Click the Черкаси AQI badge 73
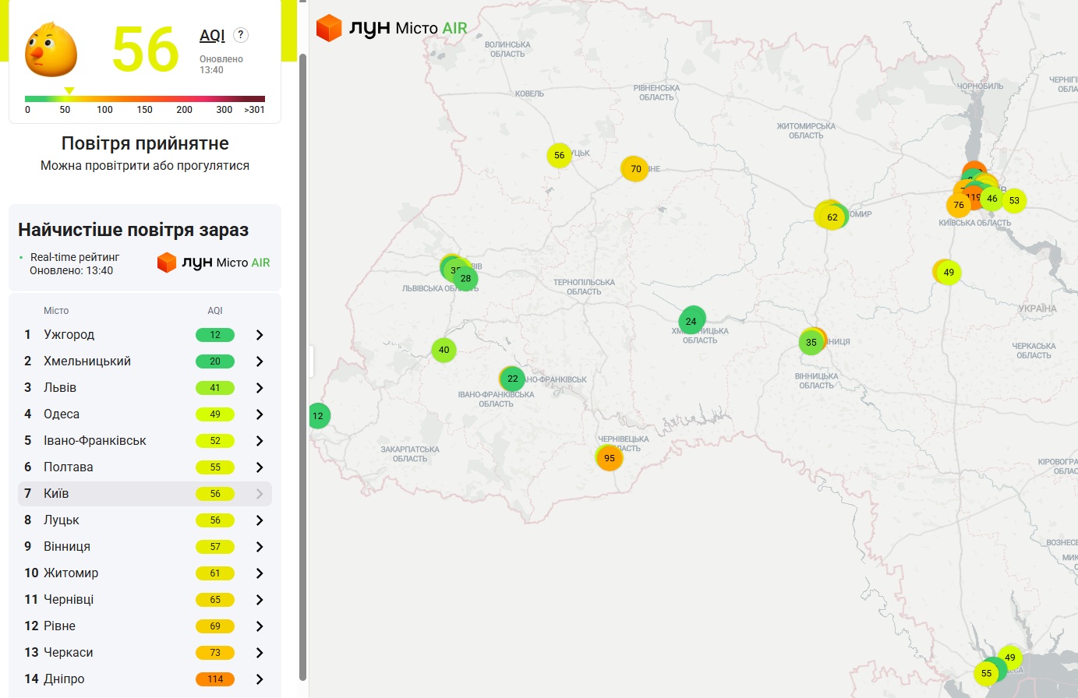Viewport: 1078px width, 698px height. coord(215,653)
